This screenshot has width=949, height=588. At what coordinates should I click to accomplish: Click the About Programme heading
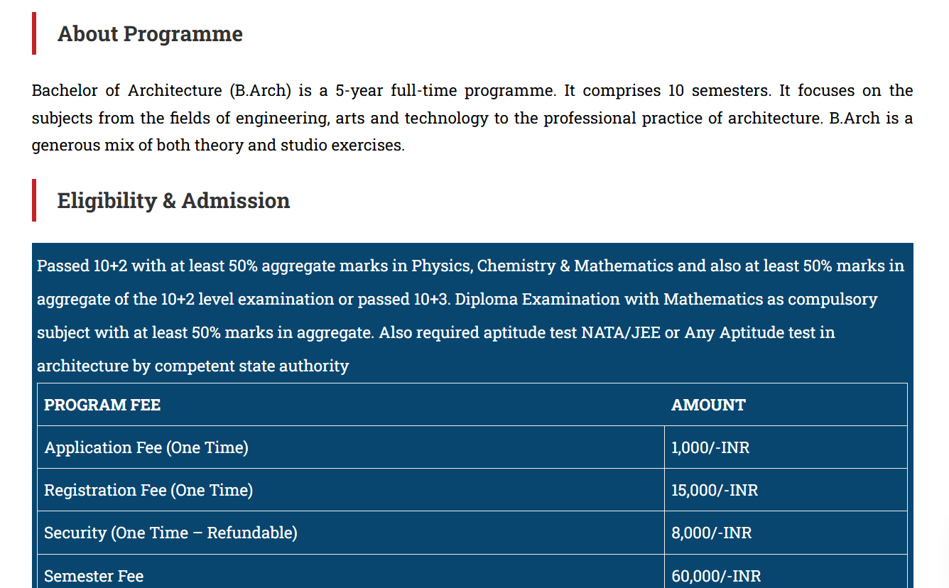(x=150, y=34)
